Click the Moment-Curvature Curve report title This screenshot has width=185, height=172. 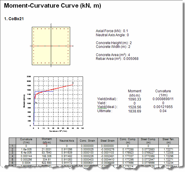tap(53, 6)
